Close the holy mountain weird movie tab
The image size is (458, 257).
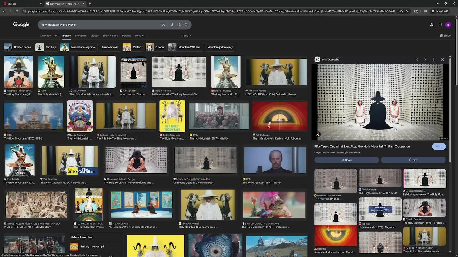coord(83,4)
